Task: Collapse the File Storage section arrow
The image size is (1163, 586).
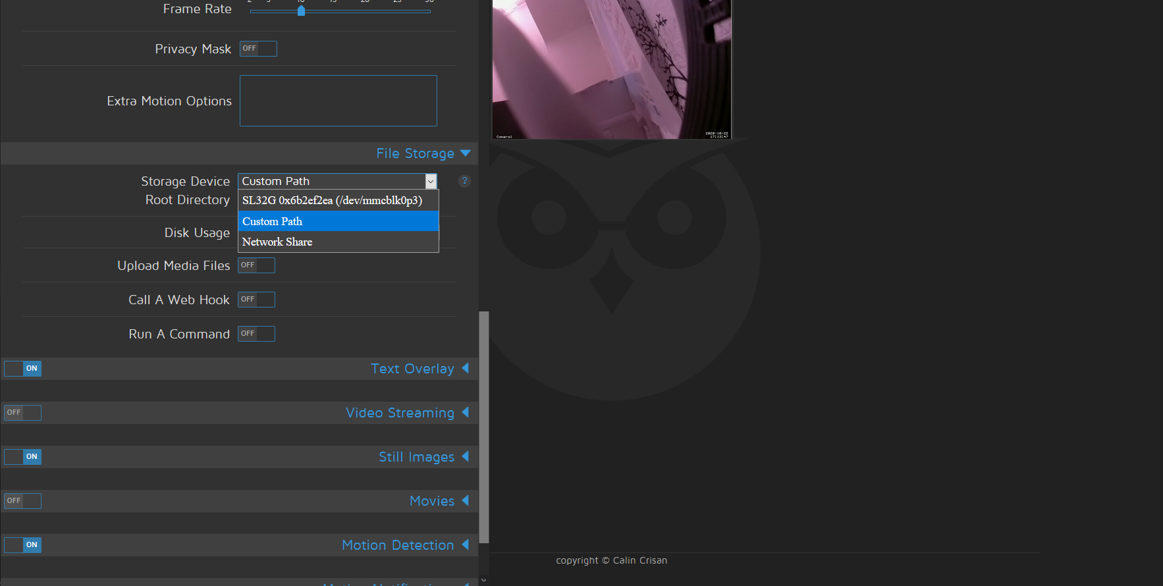Action: coord(466,153)
